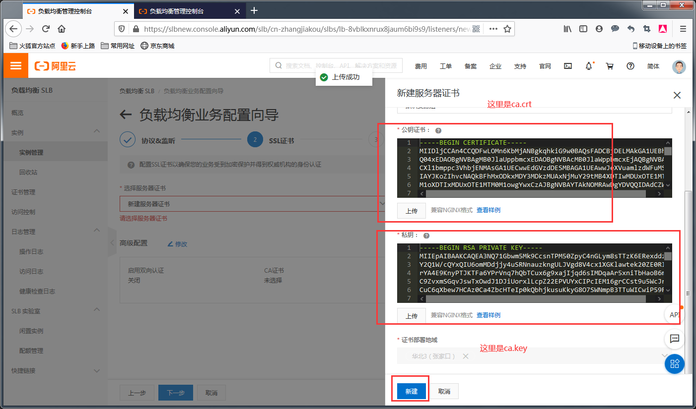Open Cloud Shell terminal icon in header

(567, 65)
